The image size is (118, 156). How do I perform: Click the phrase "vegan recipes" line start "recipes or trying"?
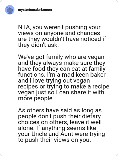coord(64,86)
